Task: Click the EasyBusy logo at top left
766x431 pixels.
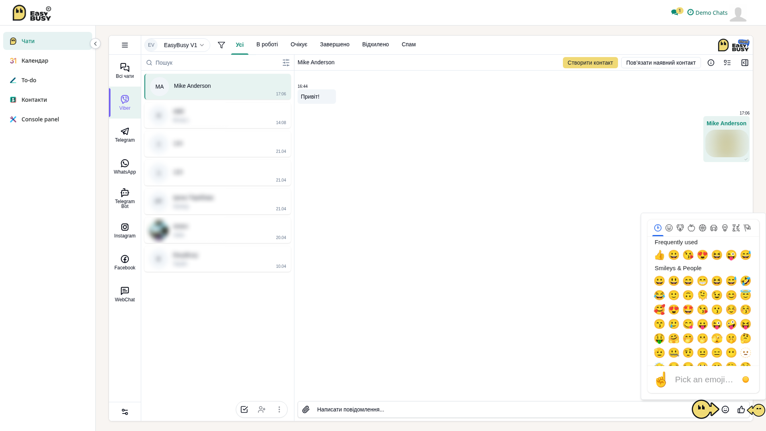Action: pos(32,13)
